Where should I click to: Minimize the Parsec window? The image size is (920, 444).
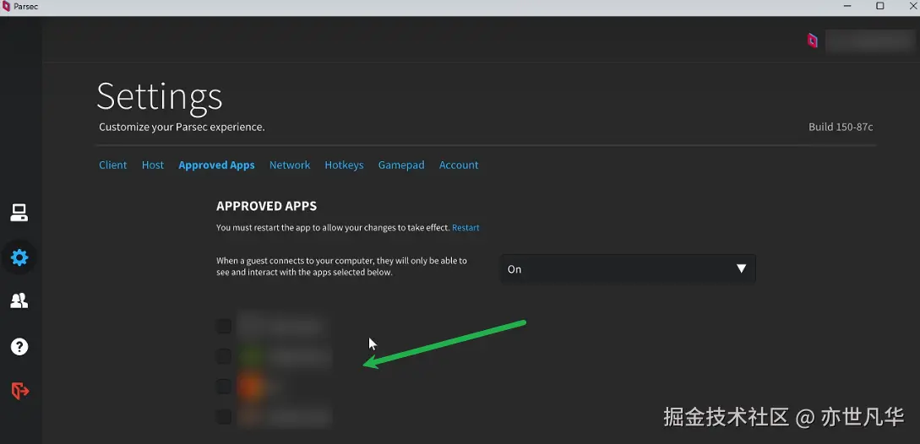(x=848, y=6)
